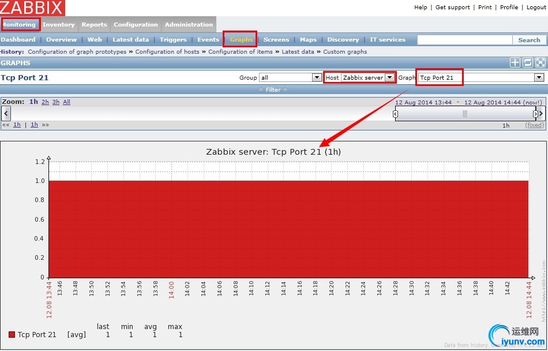Click the Tcp Port 21 legend label
The width and height of the screenshot is (548, 351).
pyautogui.click(x=37, y=335)
